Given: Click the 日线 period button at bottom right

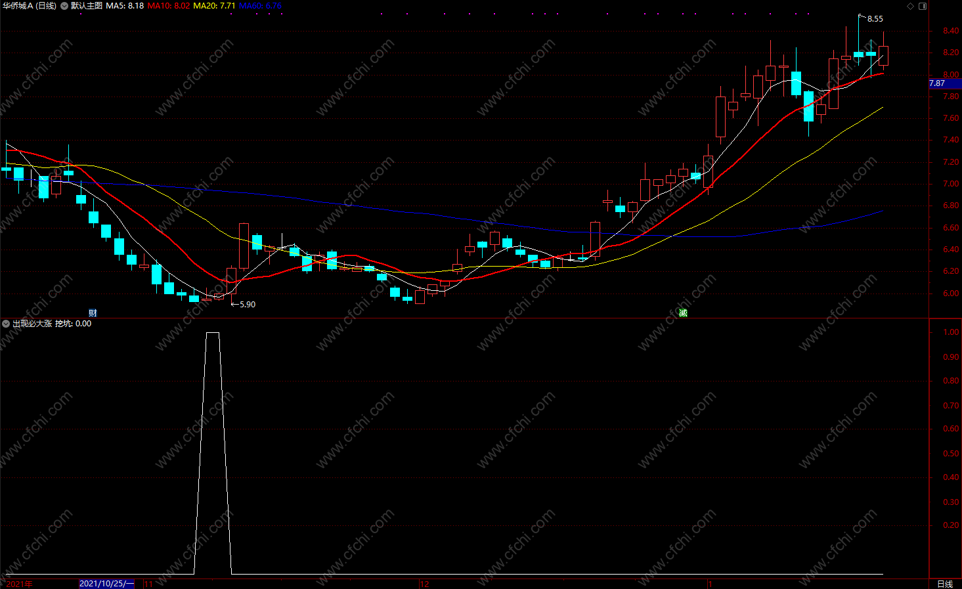Looking at the screenshot, I should 945,584.
